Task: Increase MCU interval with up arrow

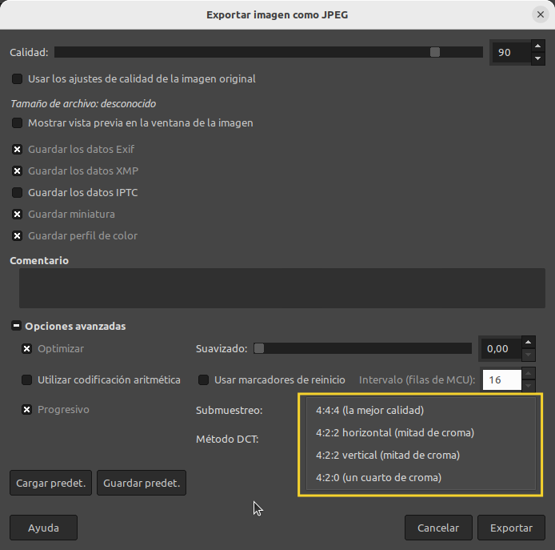Action: (x=527, y=374)
